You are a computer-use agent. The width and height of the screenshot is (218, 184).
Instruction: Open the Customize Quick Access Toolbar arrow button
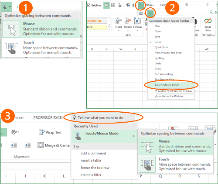(150, 13)
